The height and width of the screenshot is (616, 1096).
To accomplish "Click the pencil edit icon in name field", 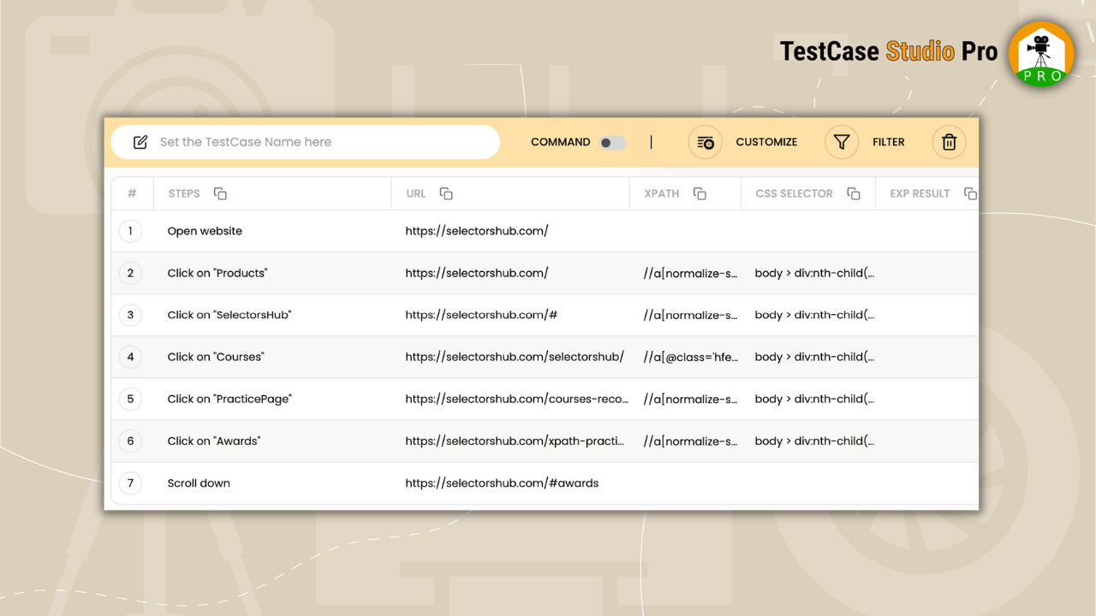I will [x=140, y=142].
